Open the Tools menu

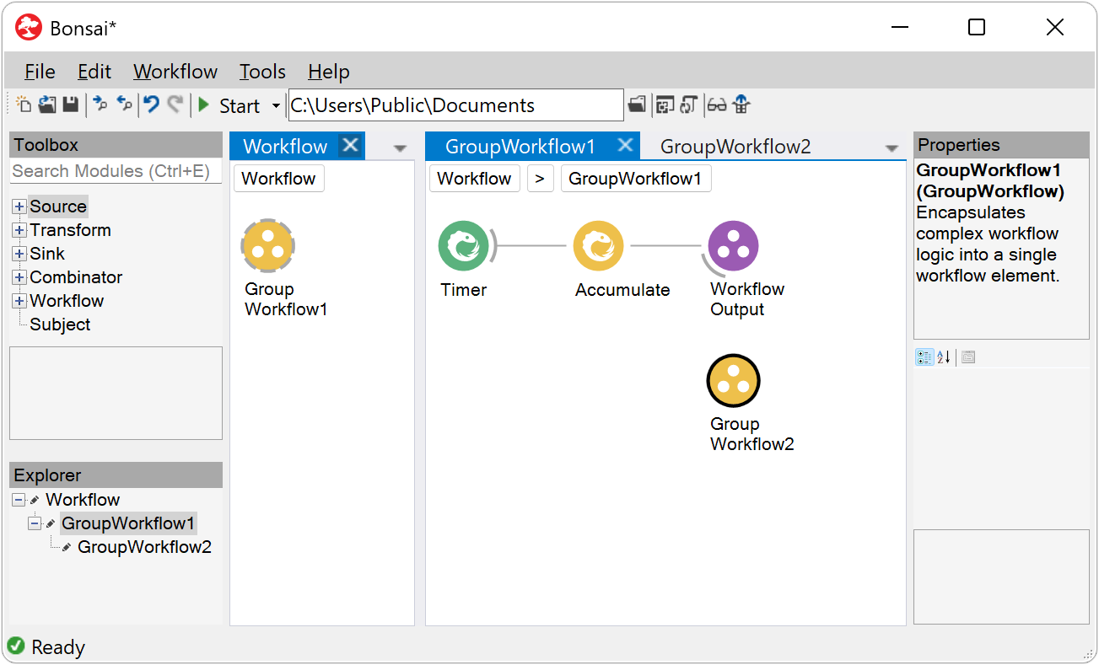pos(262,72)
